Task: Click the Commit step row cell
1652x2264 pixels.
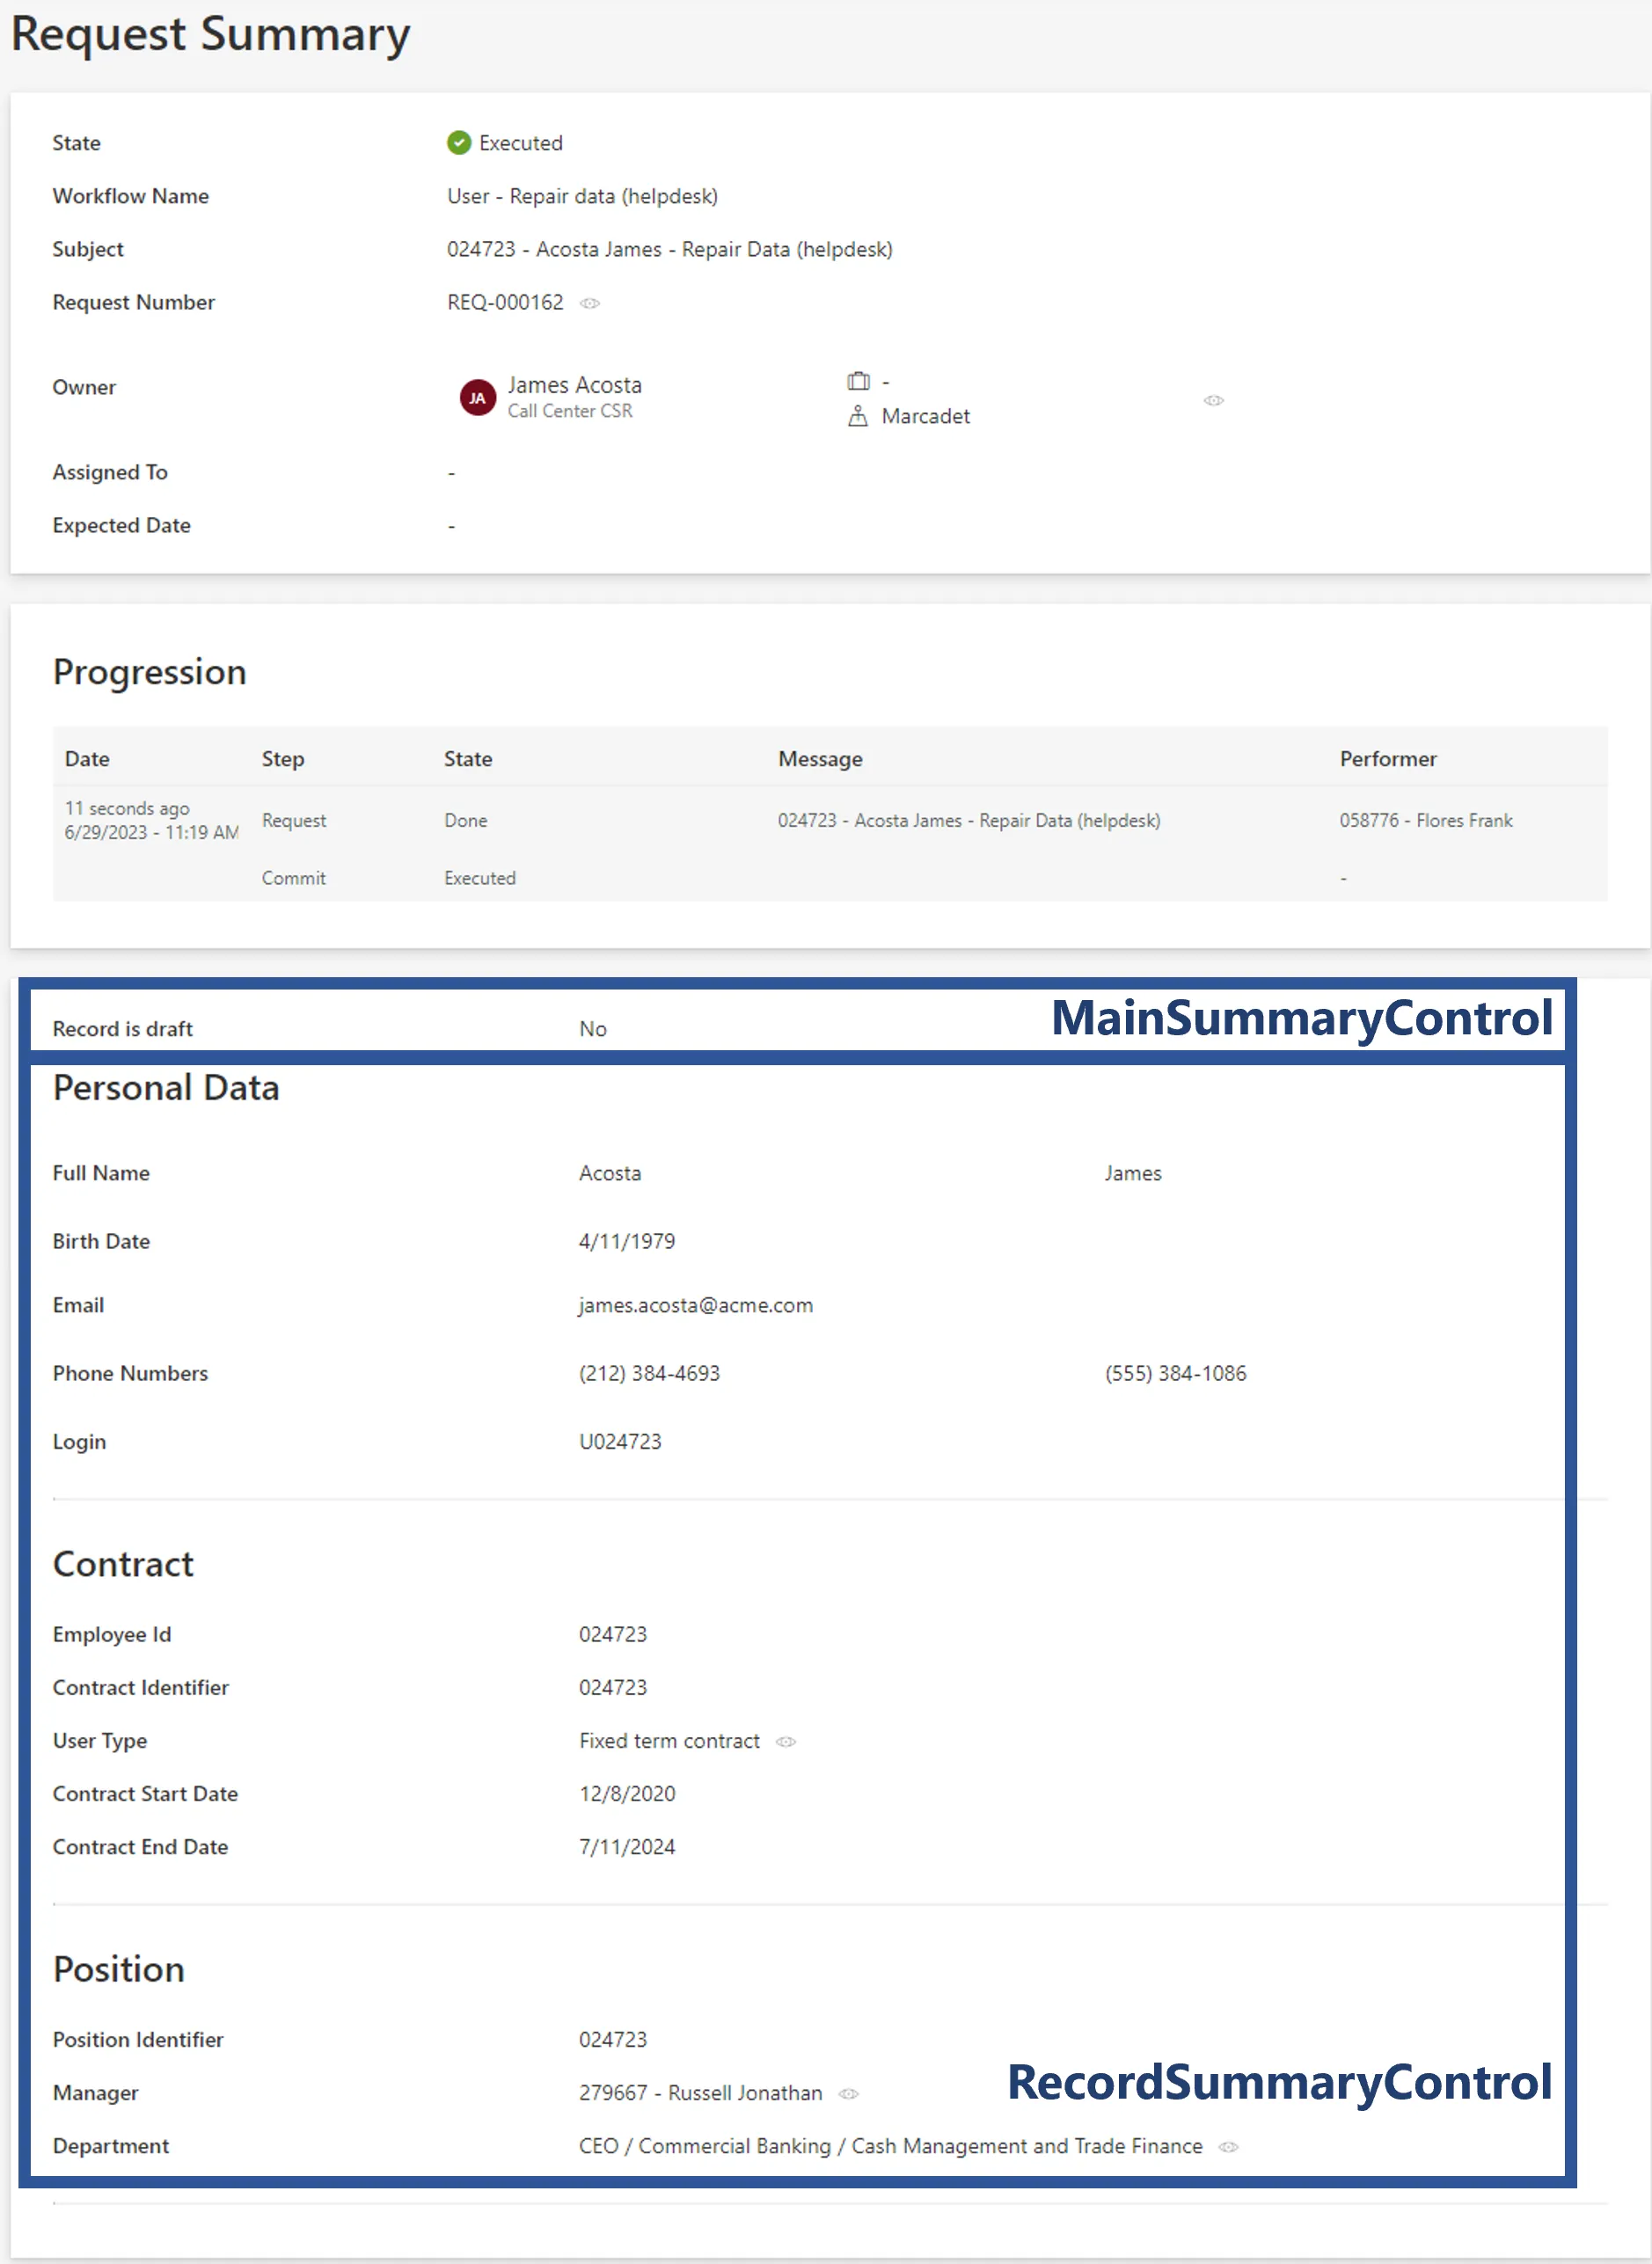Action: (294, 878)
